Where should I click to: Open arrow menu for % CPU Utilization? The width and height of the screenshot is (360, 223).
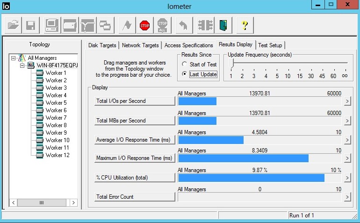(x=347, y=178)
